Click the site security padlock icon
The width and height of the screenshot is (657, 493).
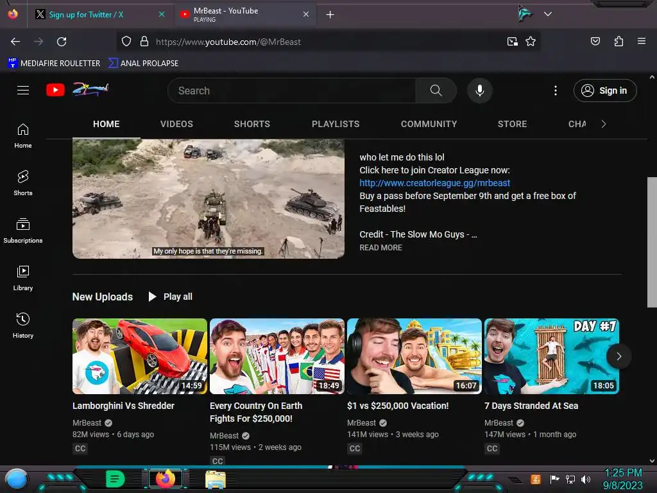[x=144, y=42]
